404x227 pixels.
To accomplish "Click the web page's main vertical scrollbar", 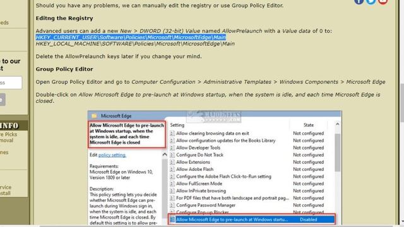I will pyautogui.click(x=401, y=103).
